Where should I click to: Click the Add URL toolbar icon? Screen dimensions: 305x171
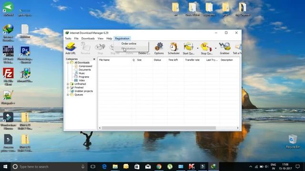pos(71,48)
